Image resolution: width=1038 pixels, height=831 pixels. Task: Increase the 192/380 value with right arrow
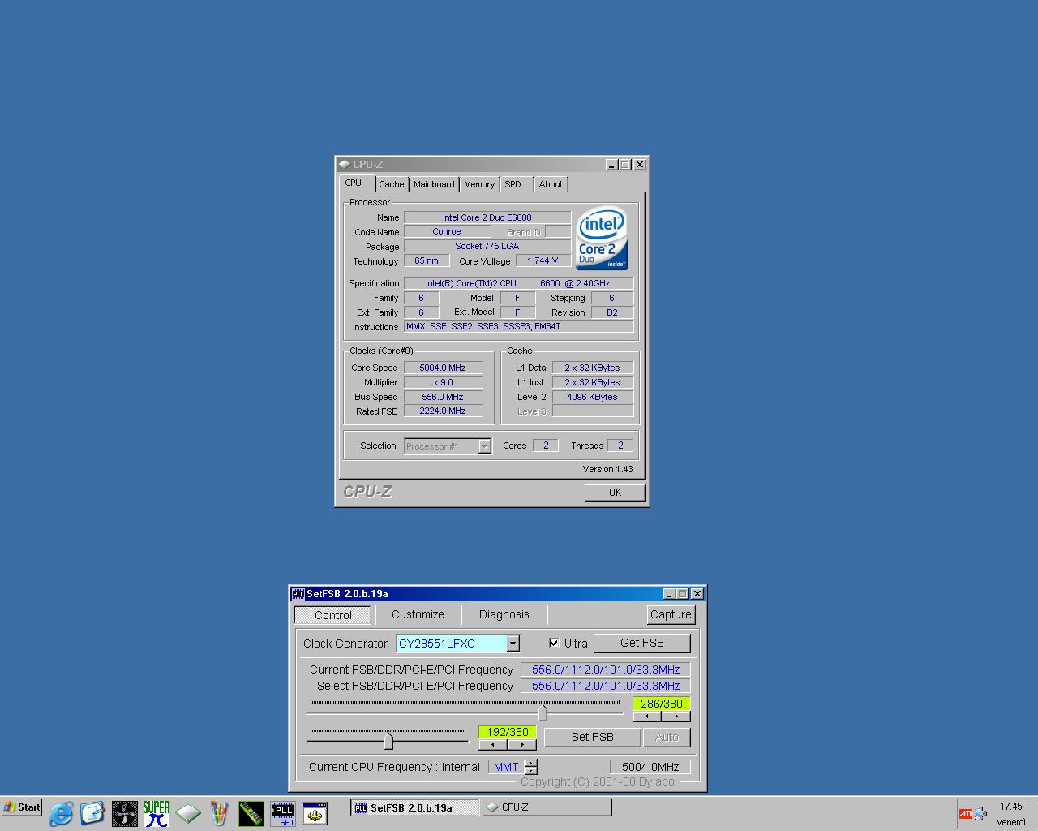(x=522, y=745)
